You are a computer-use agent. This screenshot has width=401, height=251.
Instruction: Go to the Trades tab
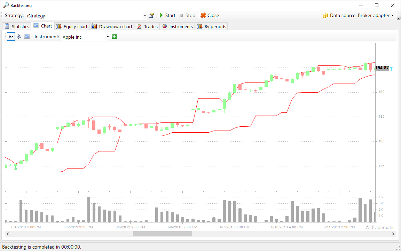coord(147,26)
